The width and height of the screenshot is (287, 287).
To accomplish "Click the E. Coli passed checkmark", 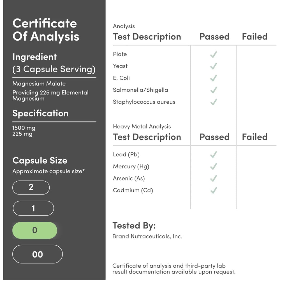I will [x=213, y=78].
